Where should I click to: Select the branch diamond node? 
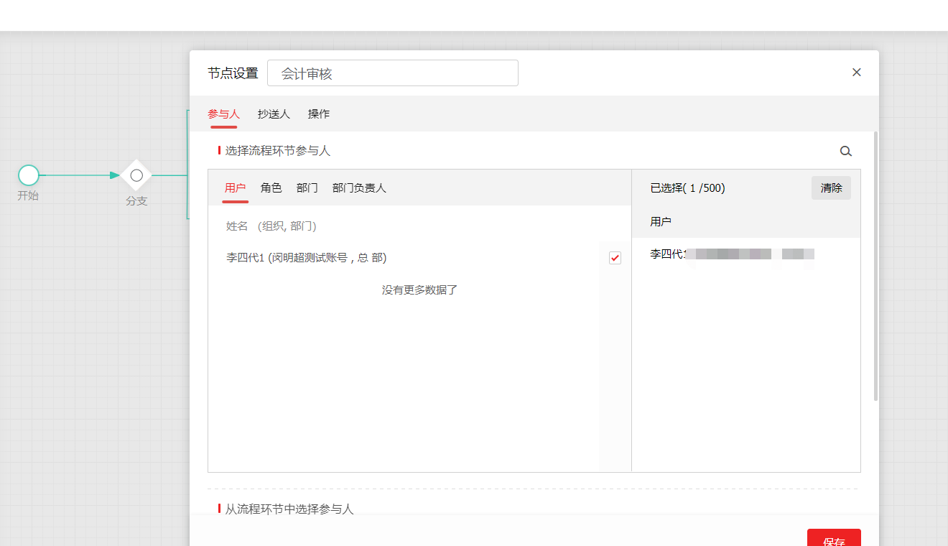[136, 175]
